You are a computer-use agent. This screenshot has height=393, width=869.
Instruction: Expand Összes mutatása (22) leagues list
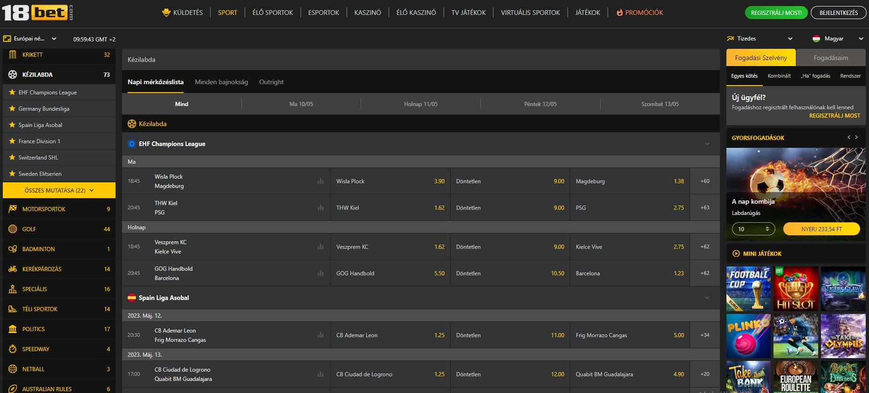pos(59,190)
